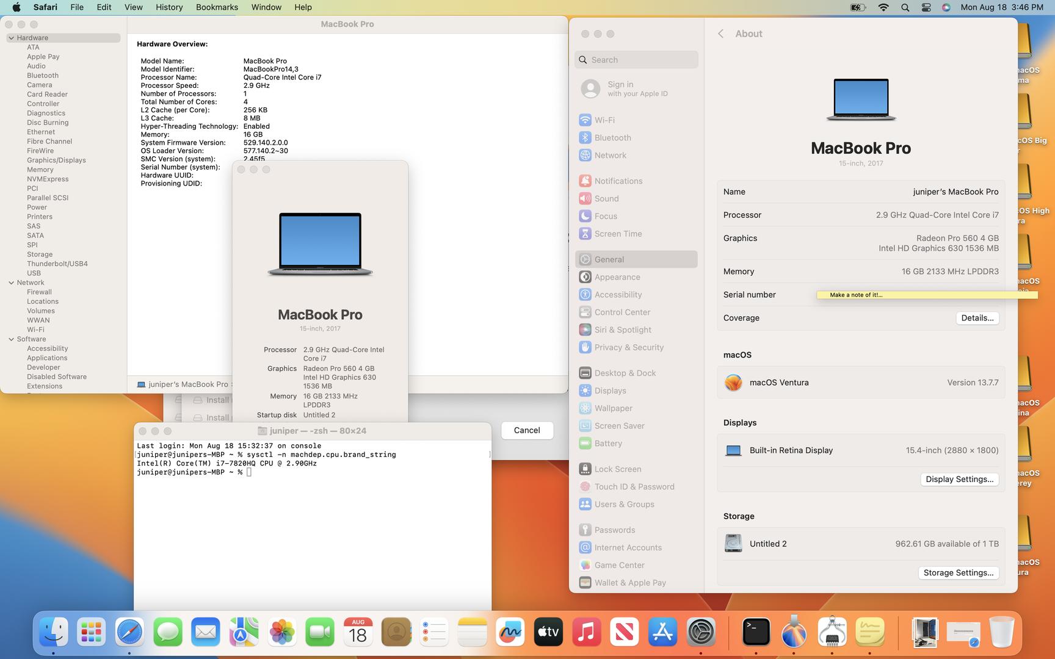
Task: Launch Apple TV app
Action: pyautogui.click(x=548, y=632)
